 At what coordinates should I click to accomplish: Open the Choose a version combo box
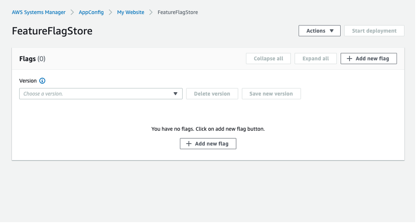(x=100, y=94)
